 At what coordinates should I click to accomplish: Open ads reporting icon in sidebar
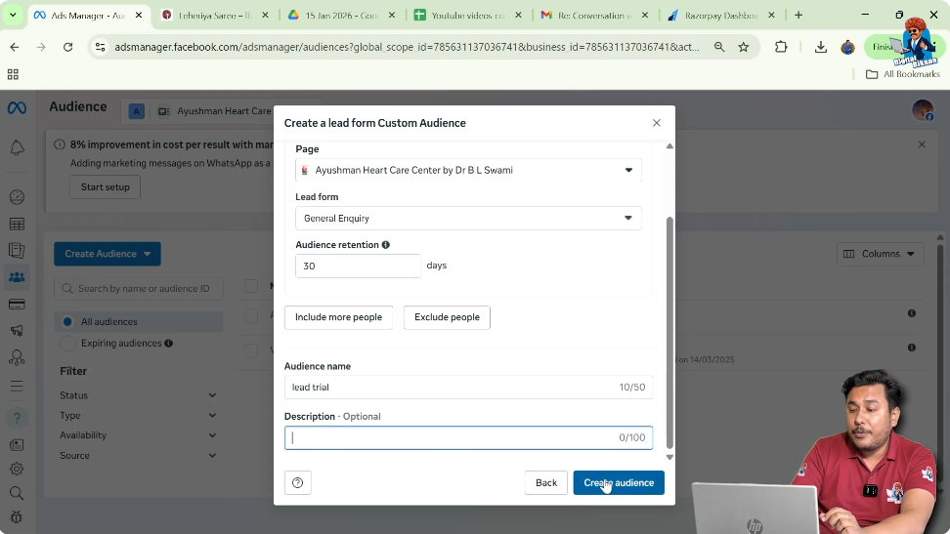click(x=17, y=250)
